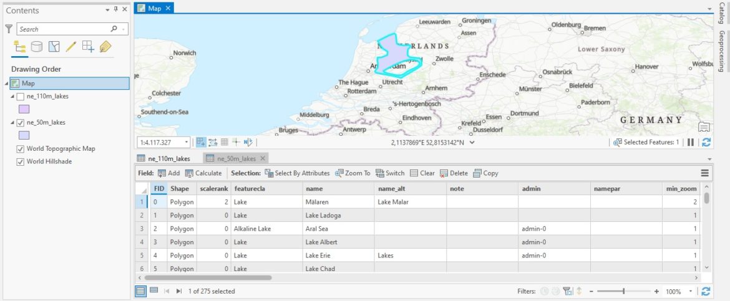The width and height of the screenshot is (730, 301).
Task: Pause map drawing with the pause icon
Action: (x=691, y=142)
